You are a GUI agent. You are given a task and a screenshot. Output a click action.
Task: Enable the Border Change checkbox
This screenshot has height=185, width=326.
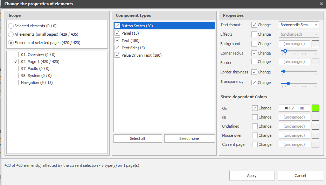[x=254, y=62]
